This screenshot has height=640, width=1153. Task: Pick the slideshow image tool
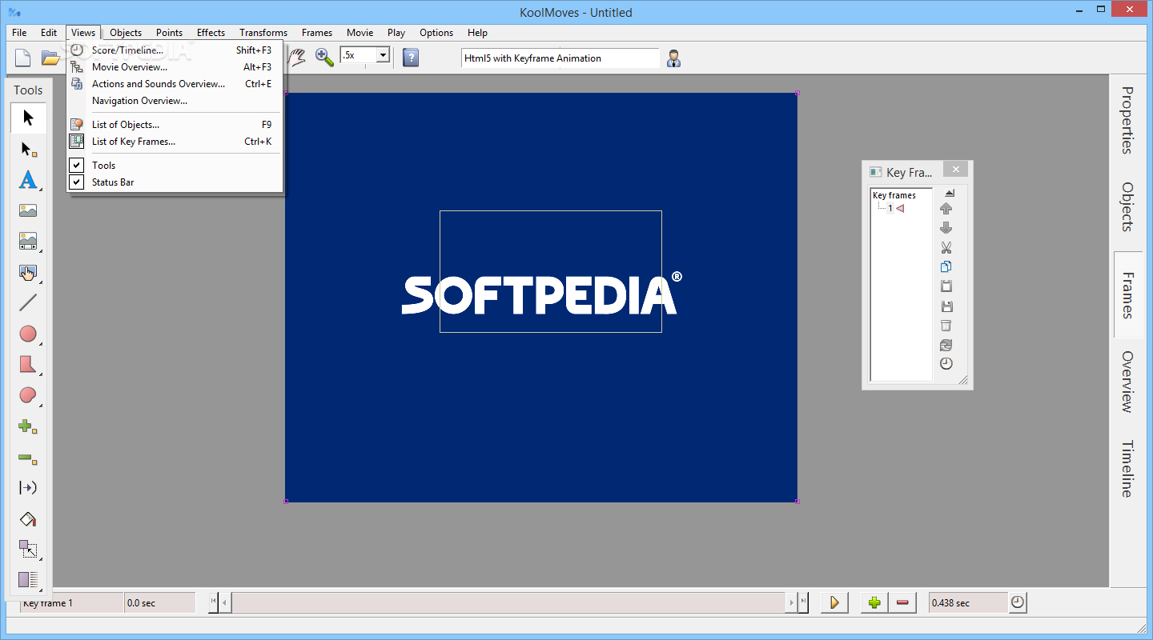28,242
